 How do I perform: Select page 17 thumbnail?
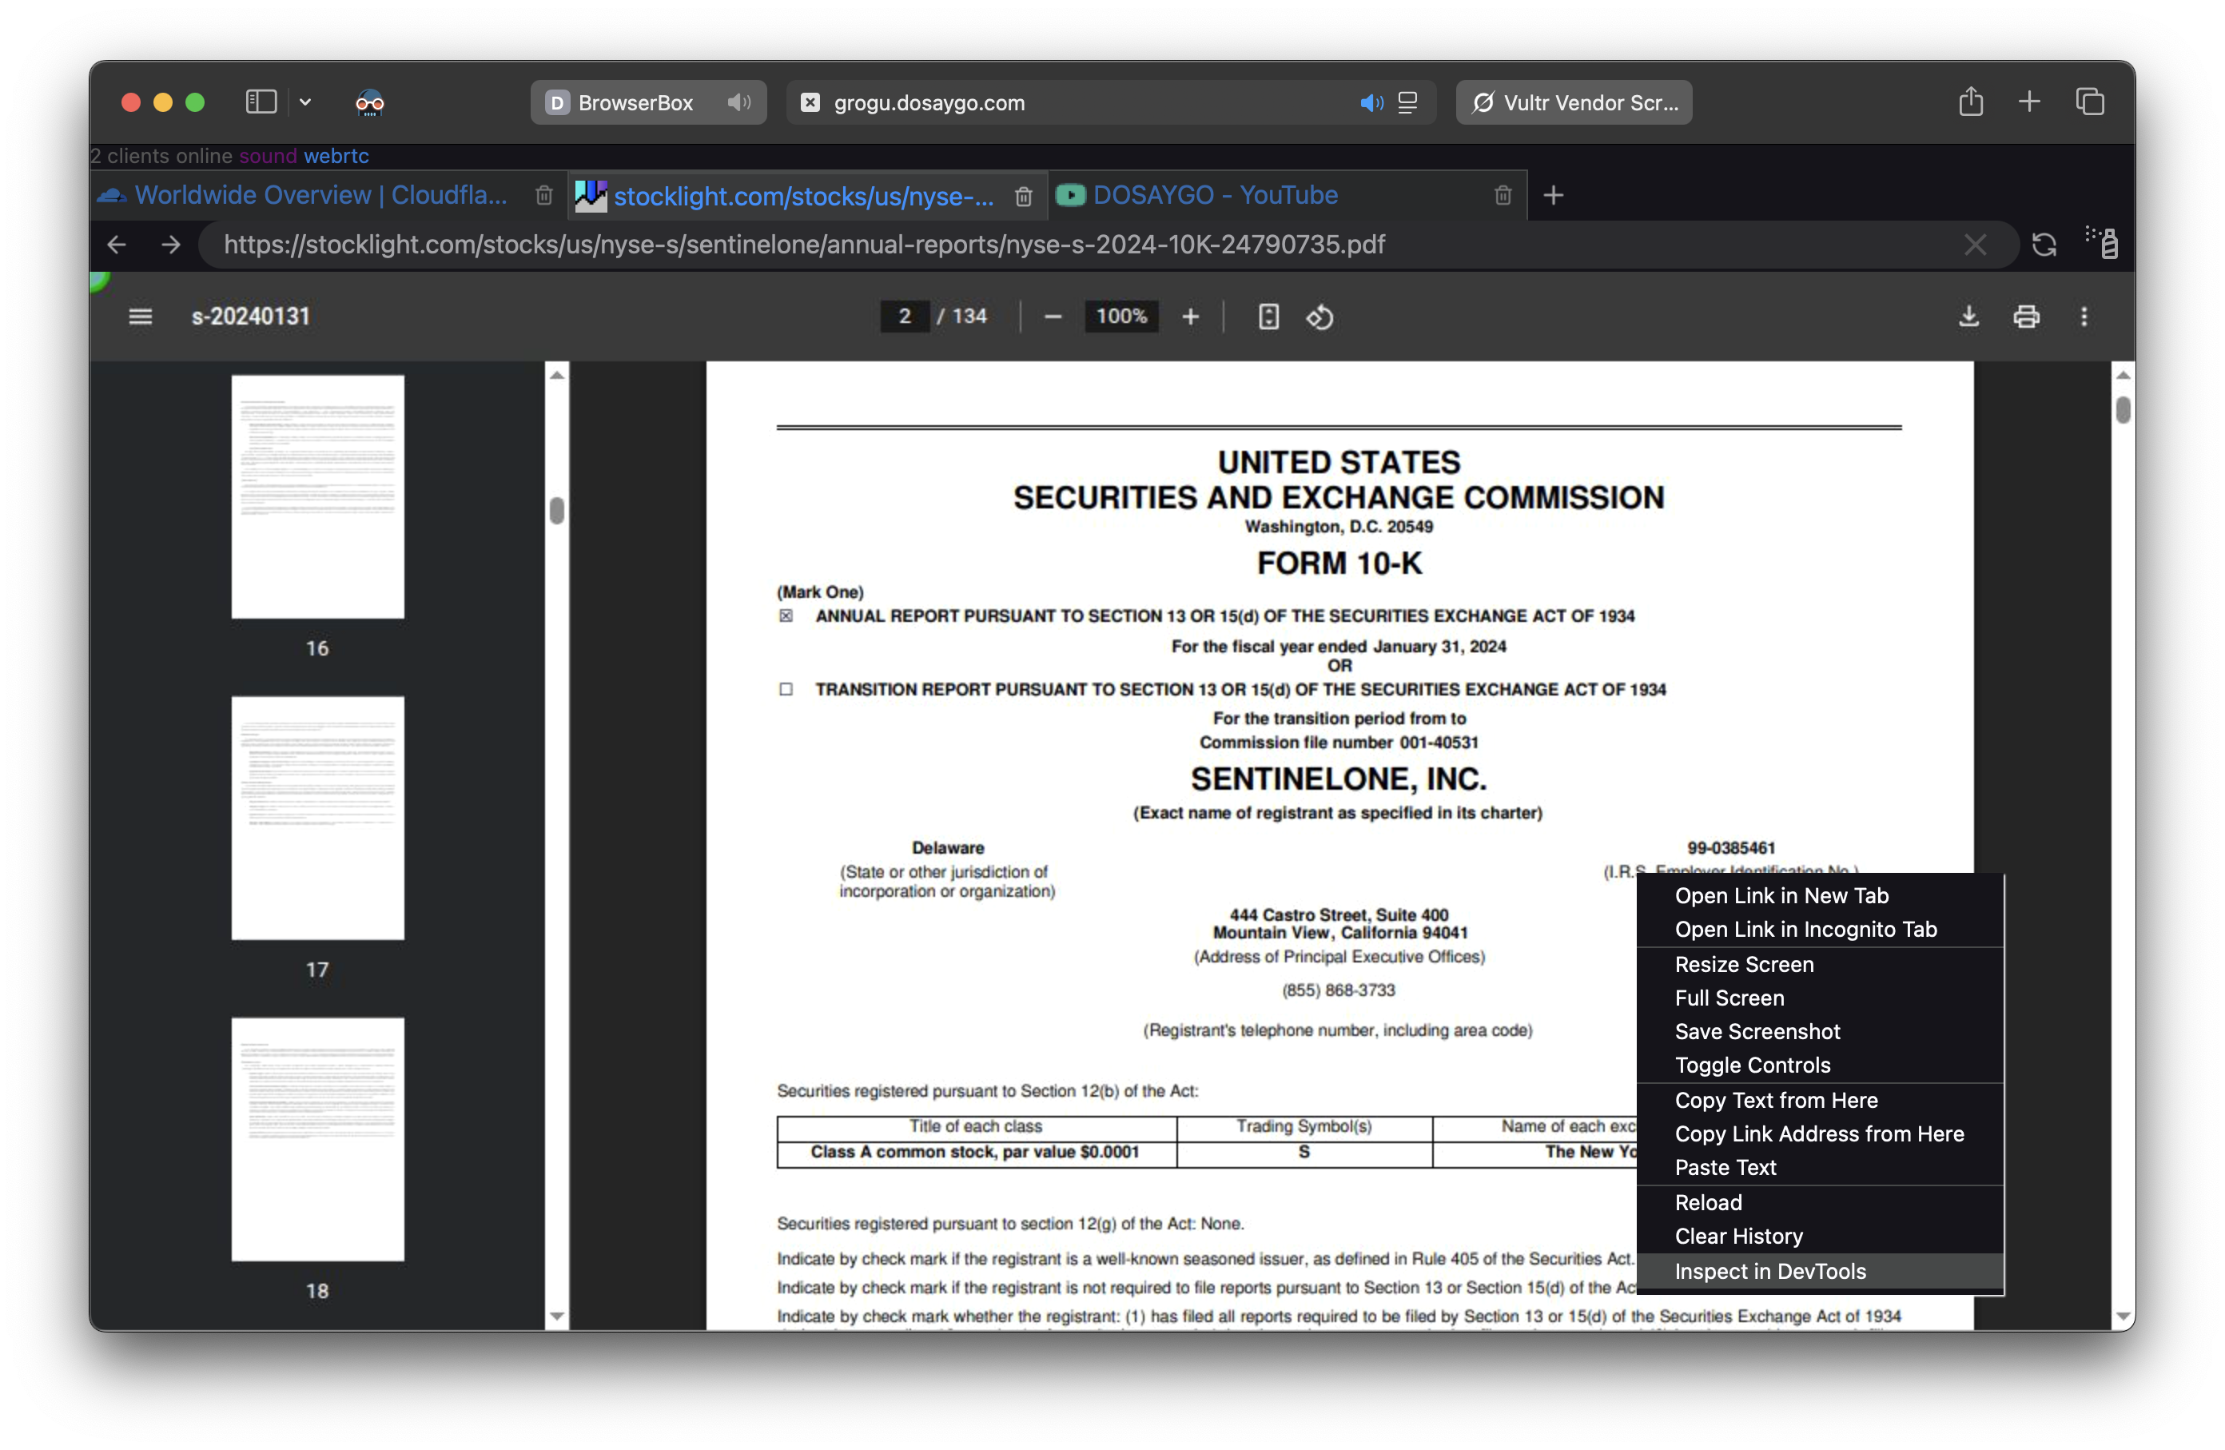318,818
